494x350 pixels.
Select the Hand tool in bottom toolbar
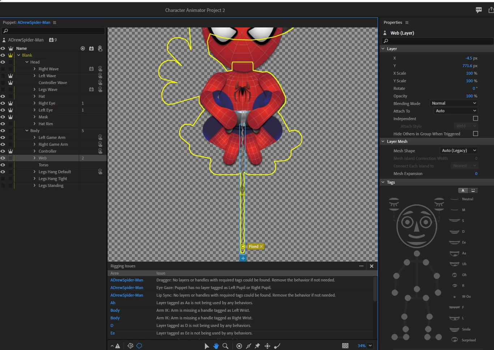pyautogui.click(x=216, y=346)
